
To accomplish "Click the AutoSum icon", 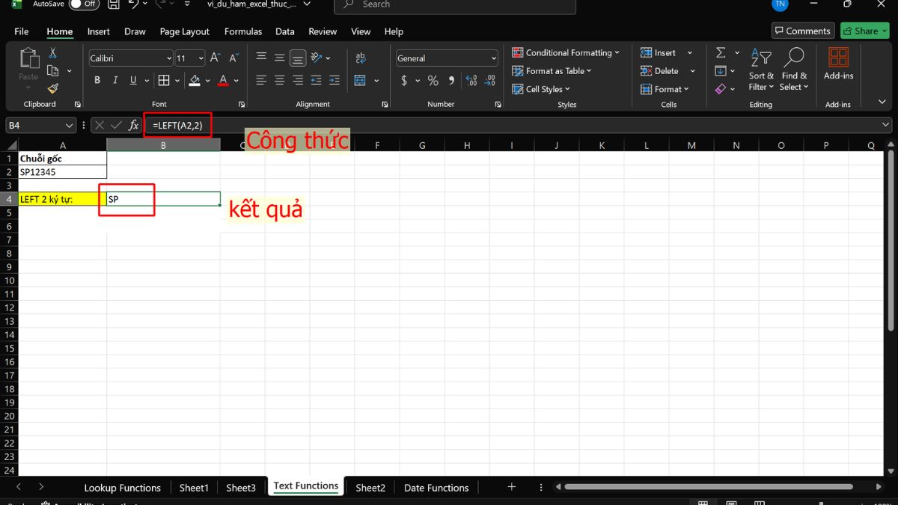I will [721, 52].
